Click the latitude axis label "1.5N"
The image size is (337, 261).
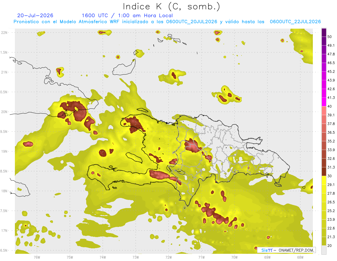tap(4, 52)
